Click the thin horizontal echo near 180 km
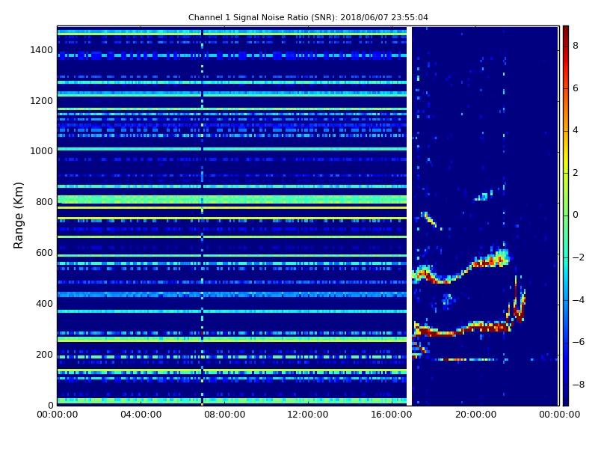The height and width of the screenshot is (449, 598). [465, 359]
